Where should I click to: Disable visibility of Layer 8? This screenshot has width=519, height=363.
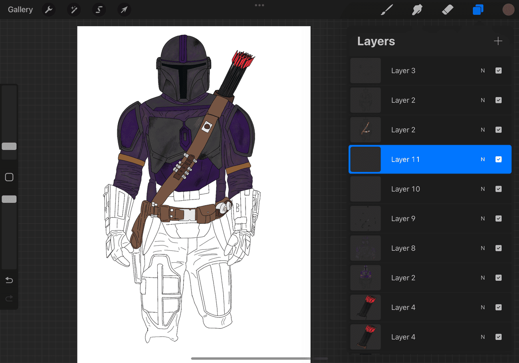pyautogui.click(x=498, y=248)
